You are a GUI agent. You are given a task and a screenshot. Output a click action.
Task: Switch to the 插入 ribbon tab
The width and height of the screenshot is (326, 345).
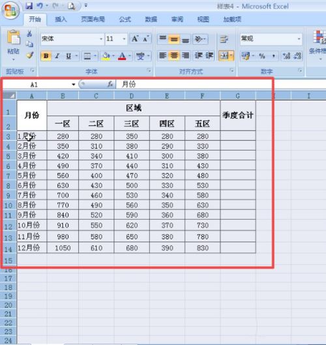pos(61,20)
